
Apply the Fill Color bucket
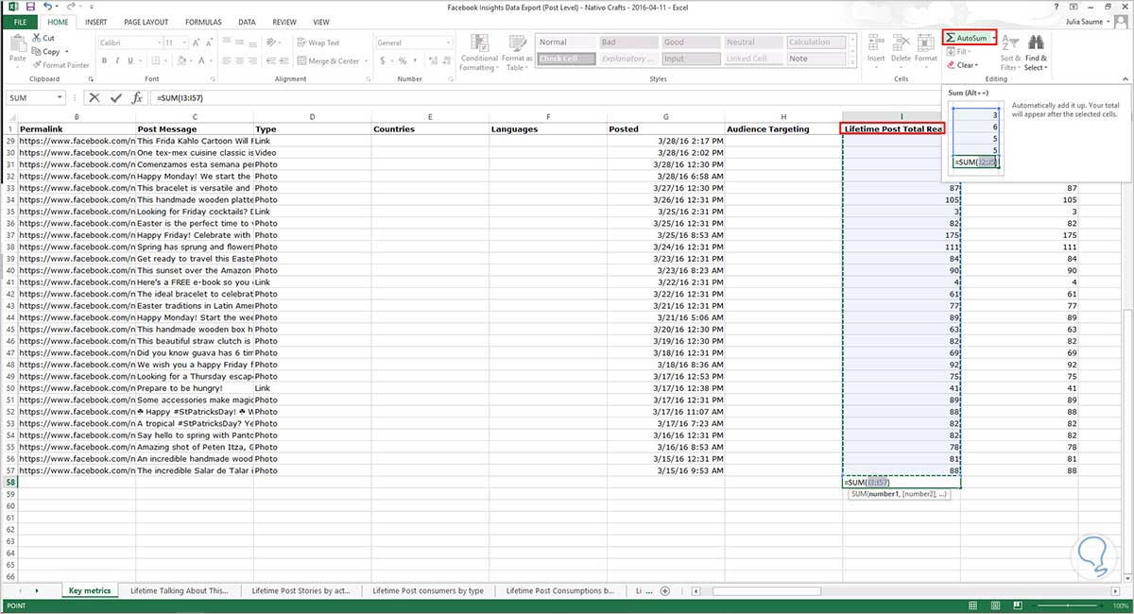(180, 60)
